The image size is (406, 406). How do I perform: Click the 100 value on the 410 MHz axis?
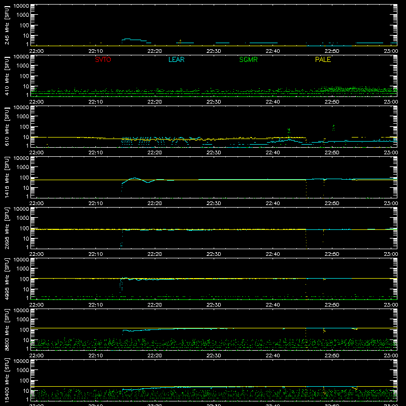point(24,76)
